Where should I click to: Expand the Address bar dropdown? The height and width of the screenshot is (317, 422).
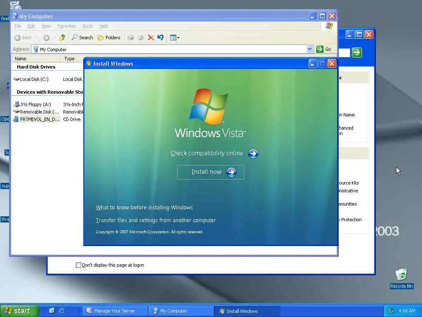point(309,49)
